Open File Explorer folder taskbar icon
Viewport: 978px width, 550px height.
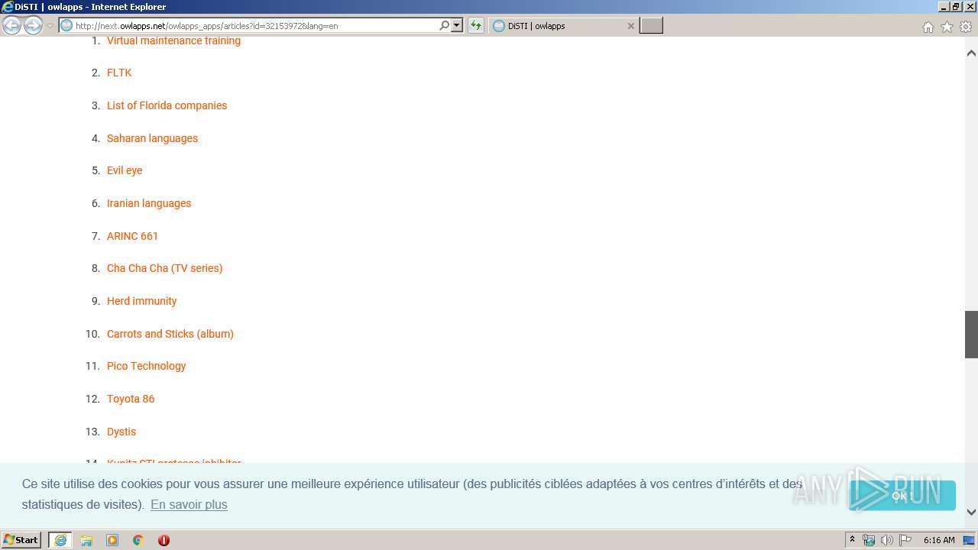point(86,540)
